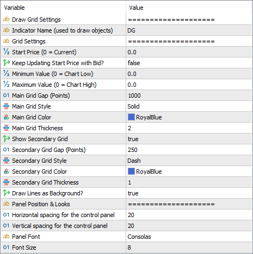Edit the Minimum Value field 0.0
Viewport: 253px width, 254px height.
point(189,74)
